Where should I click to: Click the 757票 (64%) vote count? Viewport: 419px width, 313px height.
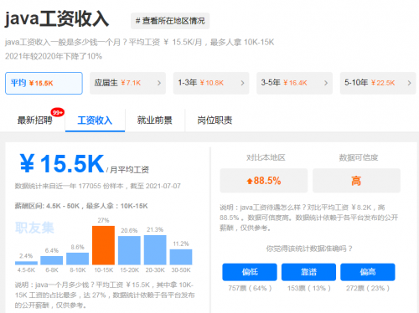[250, 288]
